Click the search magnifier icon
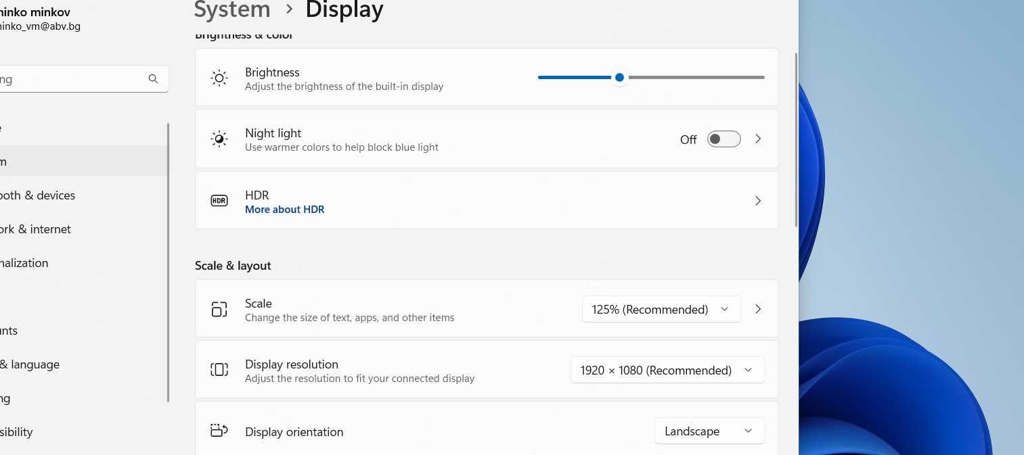This screenshot has width=1024, height=455. (x=153, y=79)
